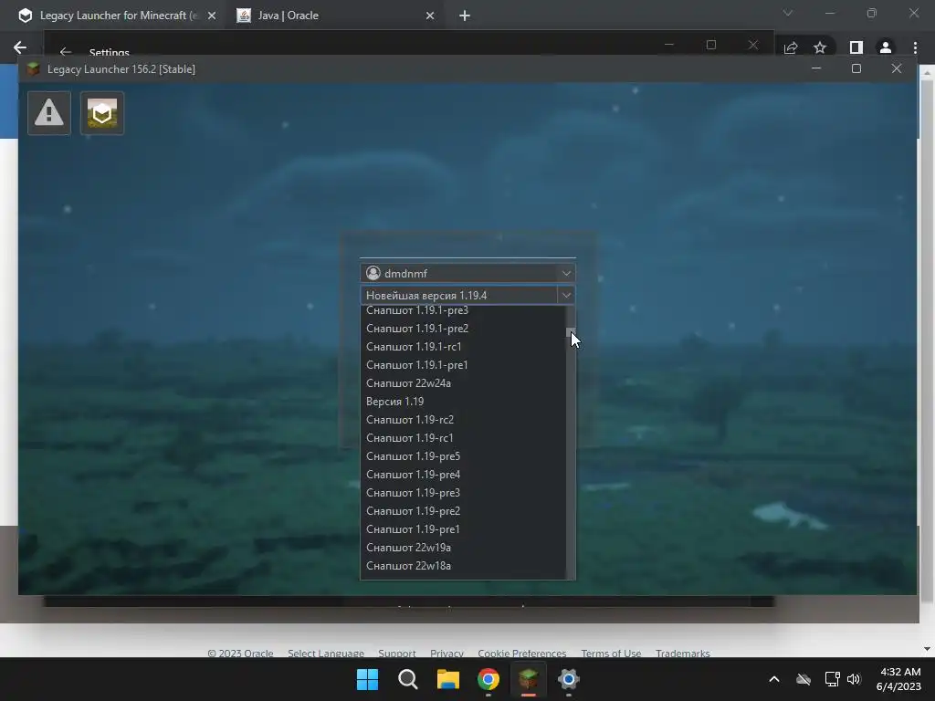Select Снапшот 22w19a from list
Screen dimensions: 935x701
tap(463, 548)
